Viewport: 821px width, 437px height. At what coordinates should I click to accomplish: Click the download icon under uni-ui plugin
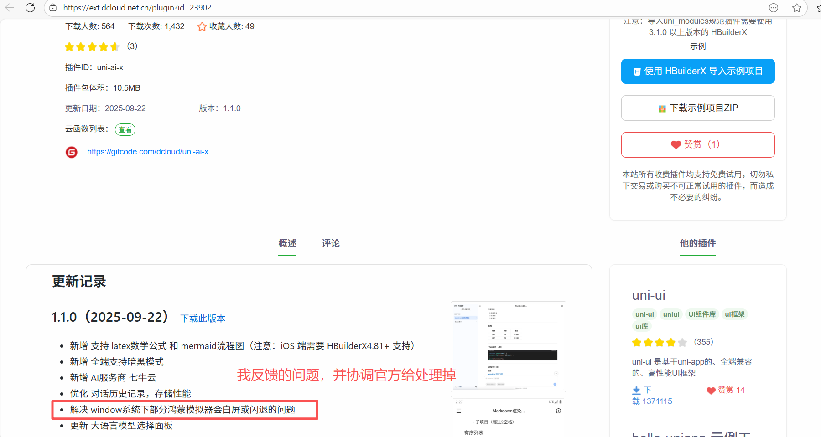point(637,391)
